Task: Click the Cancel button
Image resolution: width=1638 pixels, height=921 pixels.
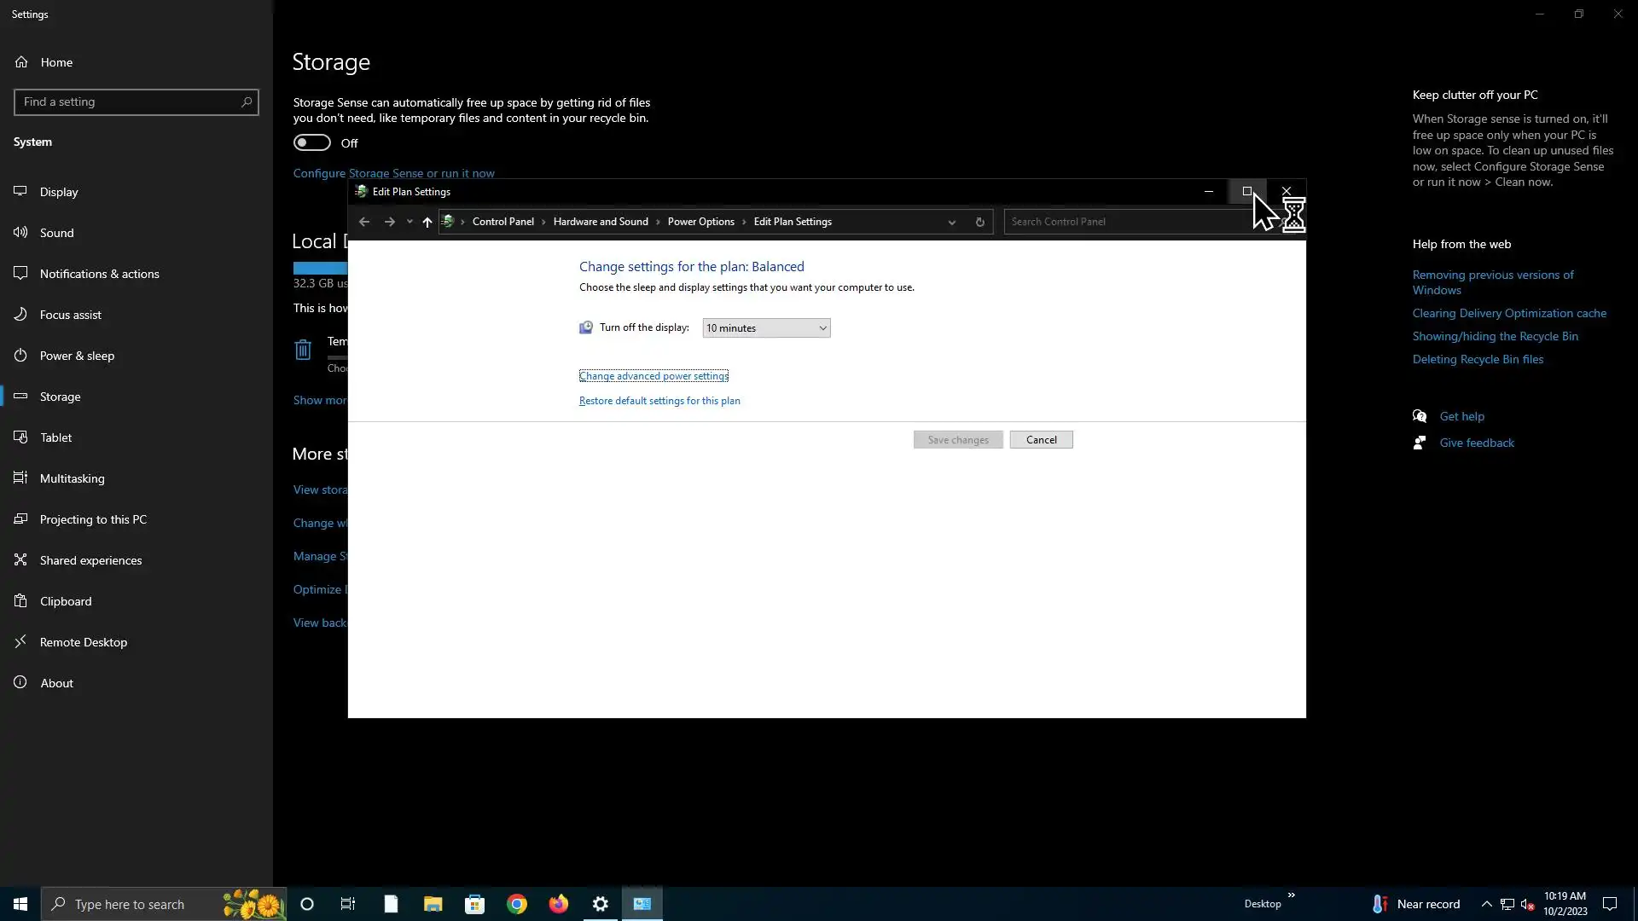Action: click(1041, 440)
